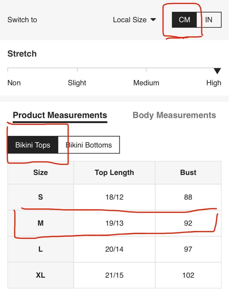Open the Local Size dropdown

click(134, 20)
